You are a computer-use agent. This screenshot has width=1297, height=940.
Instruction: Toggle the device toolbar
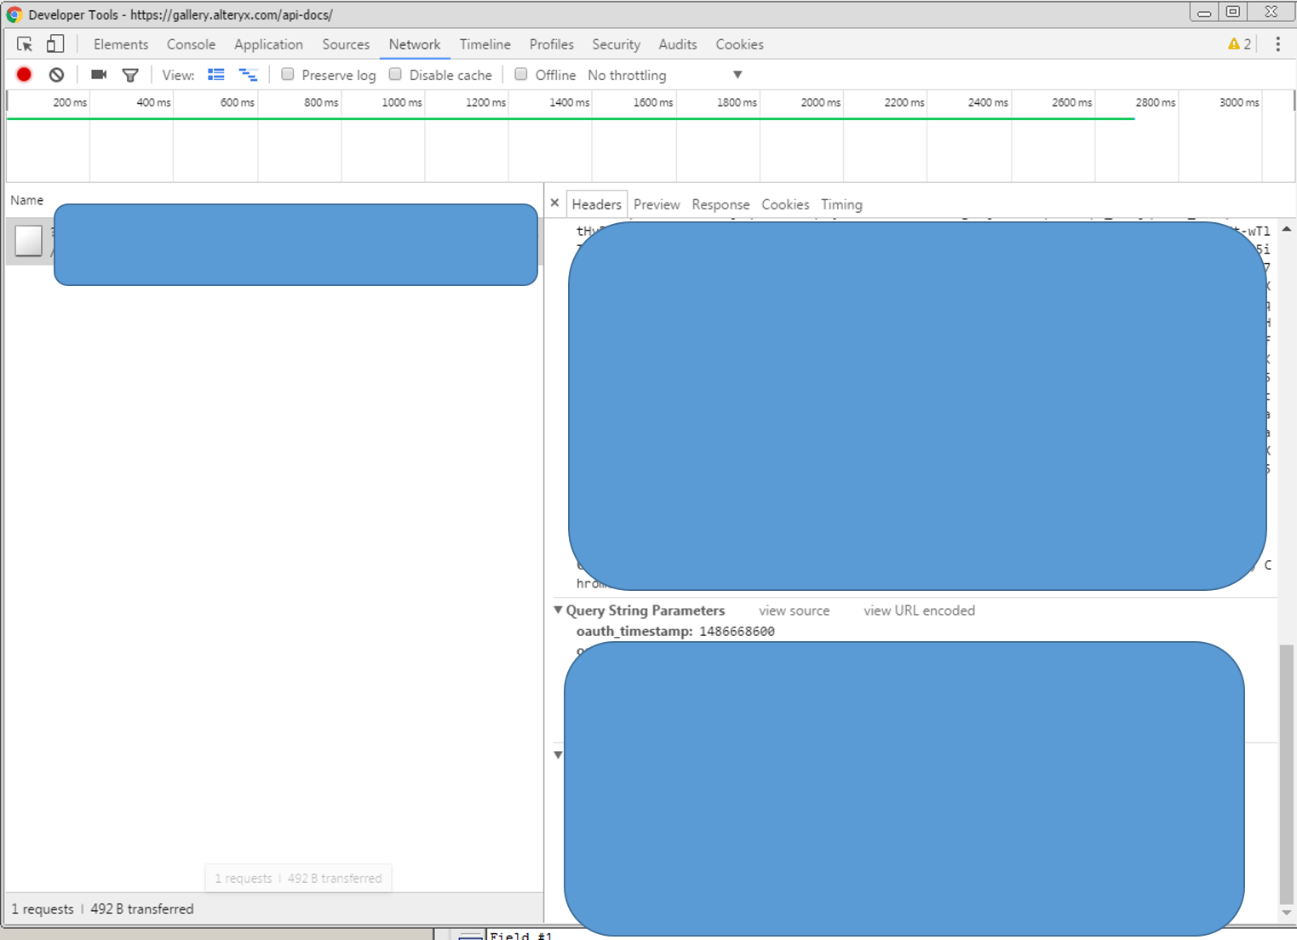tap(55, 43)
